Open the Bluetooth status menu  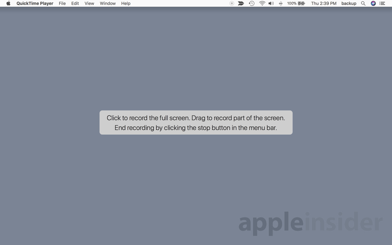coord(280,3)
